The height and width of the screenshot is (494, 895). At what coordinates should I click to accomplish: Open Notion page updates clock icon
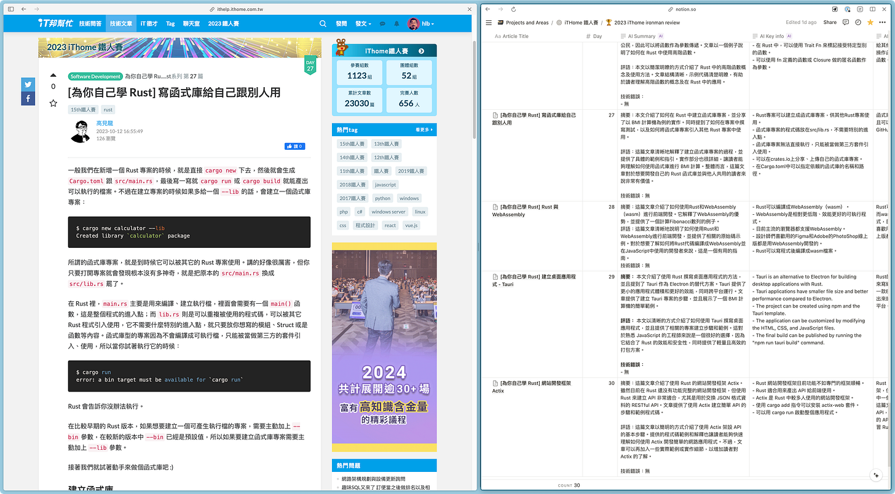coord(858,23)
